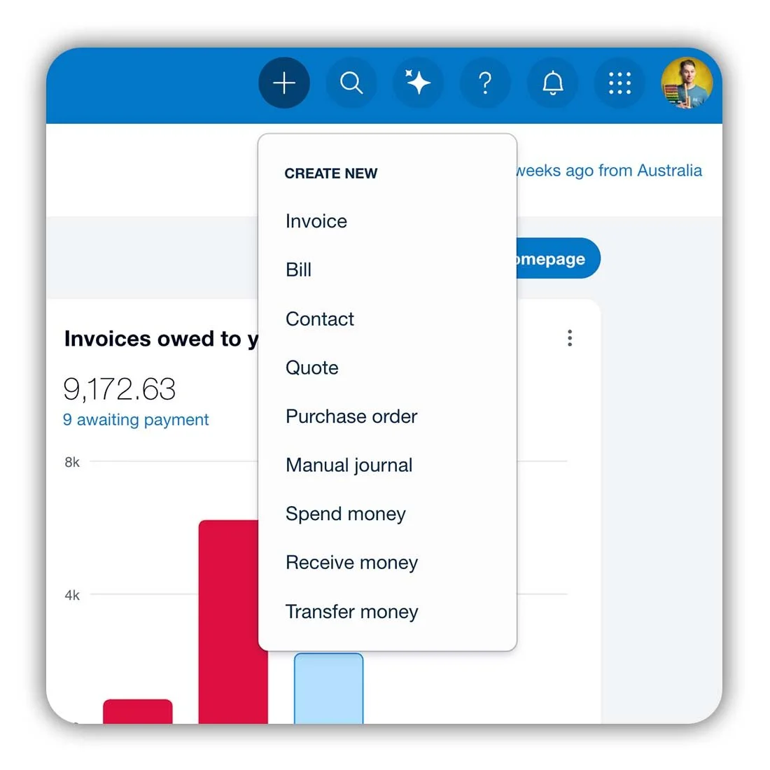Choose Spend money from the menu
Viewport: 770px width, 770px height.
click(345, 514)
